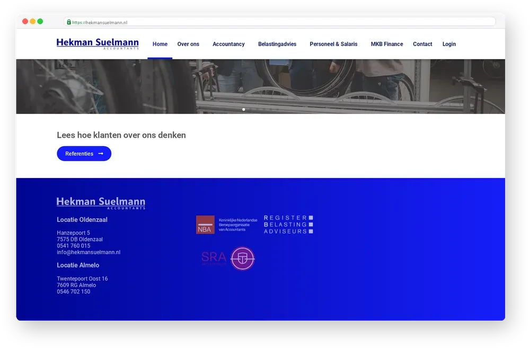
Task: Click the arrow icon in Referenties button
Action: pyautogui.click(x=101, y=154)
